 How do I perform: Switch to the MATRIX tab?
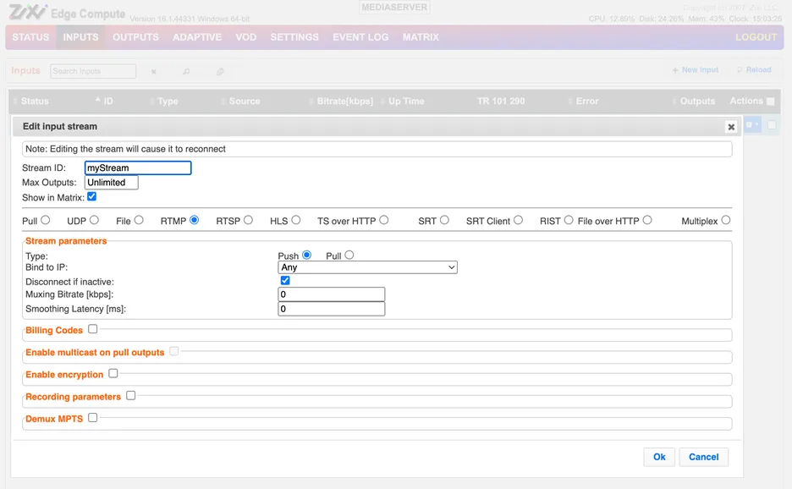coord(421,37)
